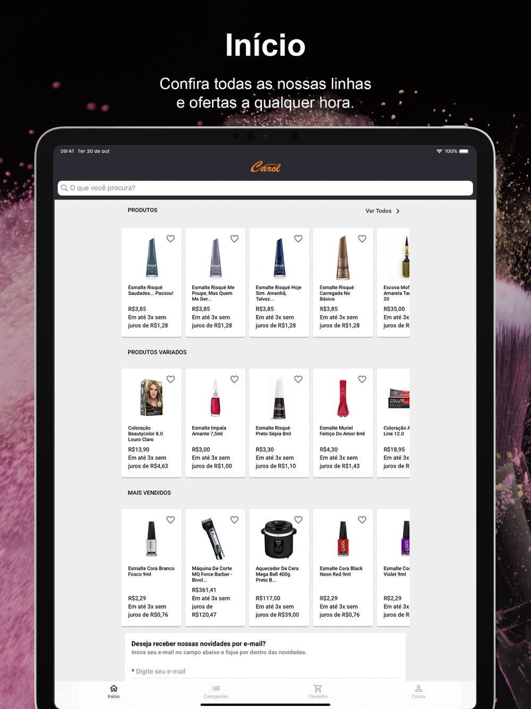Tap the search magnifier icon
Screen dimensions: 531x709
[64, 188]
